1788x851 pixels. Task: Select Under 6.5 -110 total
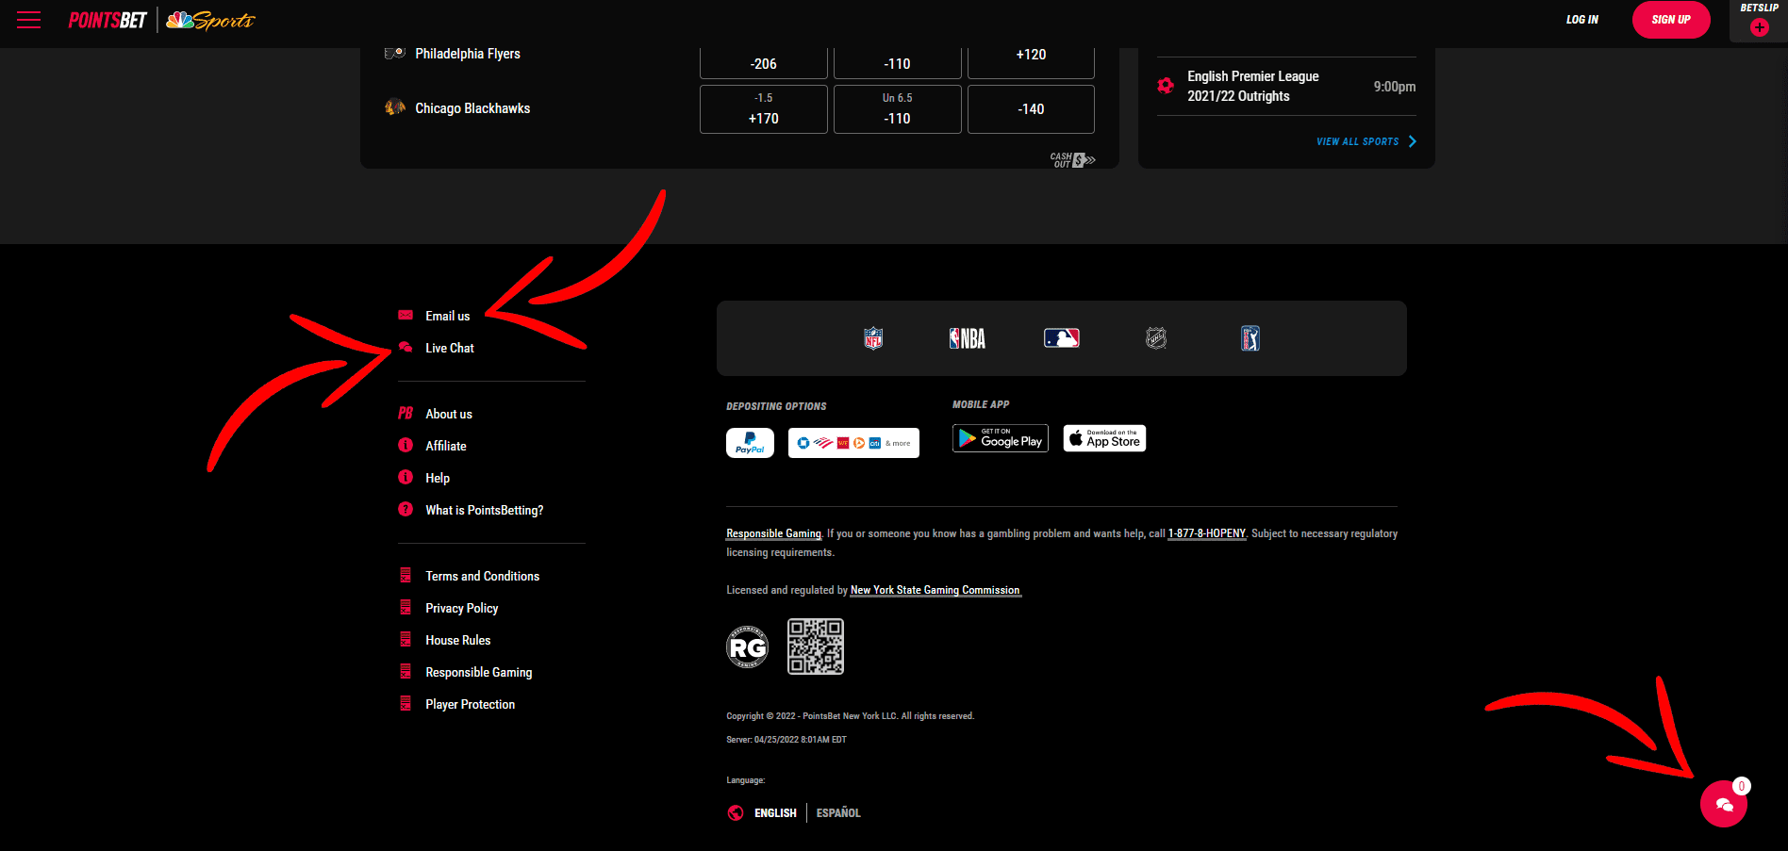coord(898,109)
